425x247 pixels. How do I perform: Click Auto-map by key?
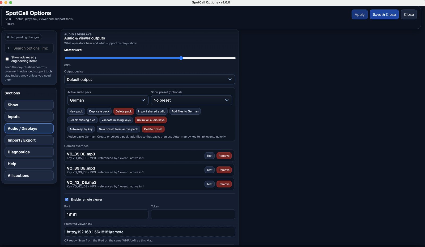(x=81, y=129)
